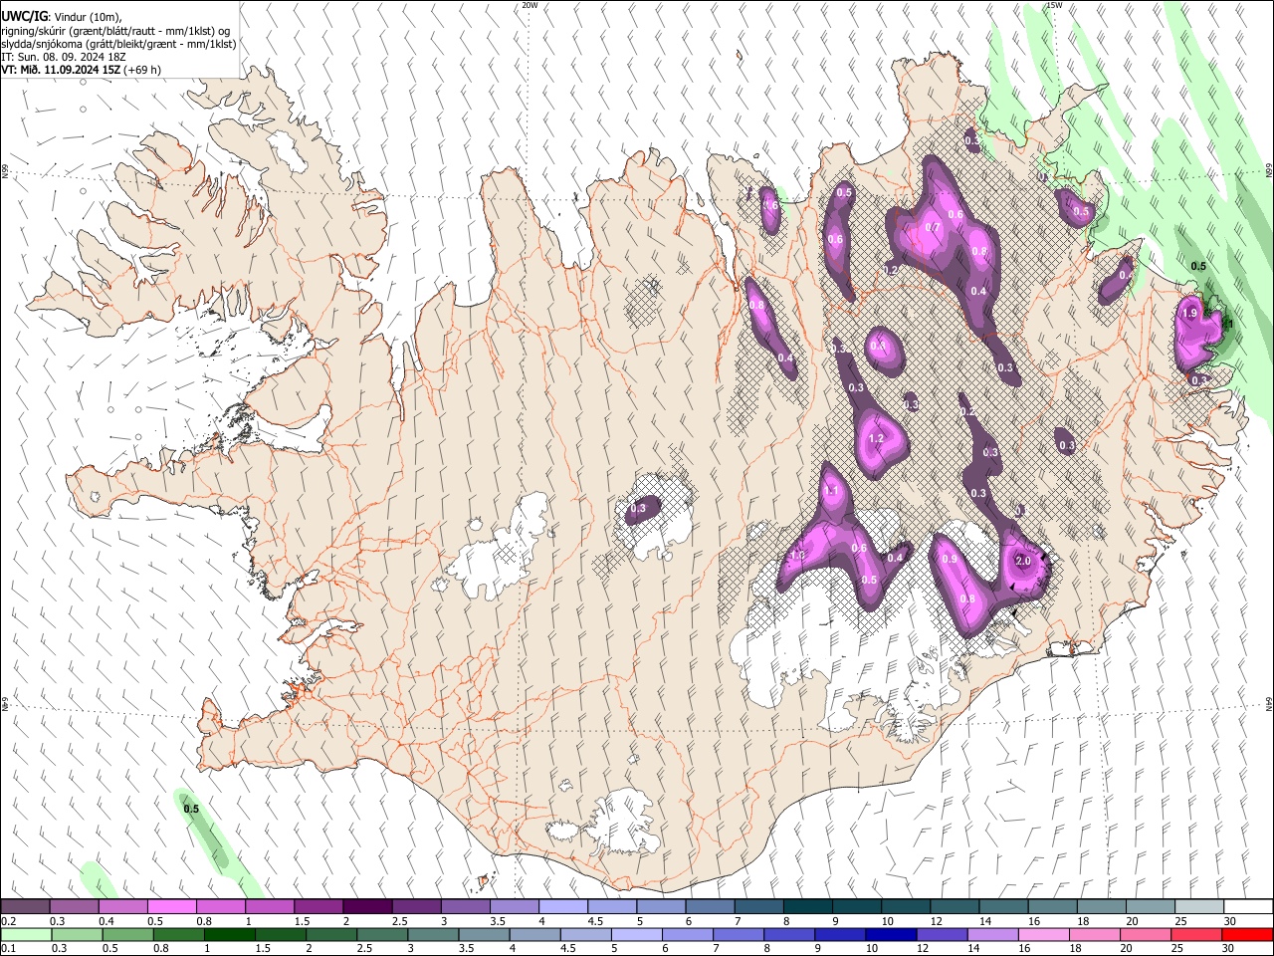Select the medium green 0.5 swatch in lower legend
The image size is (1274, 956).
click(127, 935)
